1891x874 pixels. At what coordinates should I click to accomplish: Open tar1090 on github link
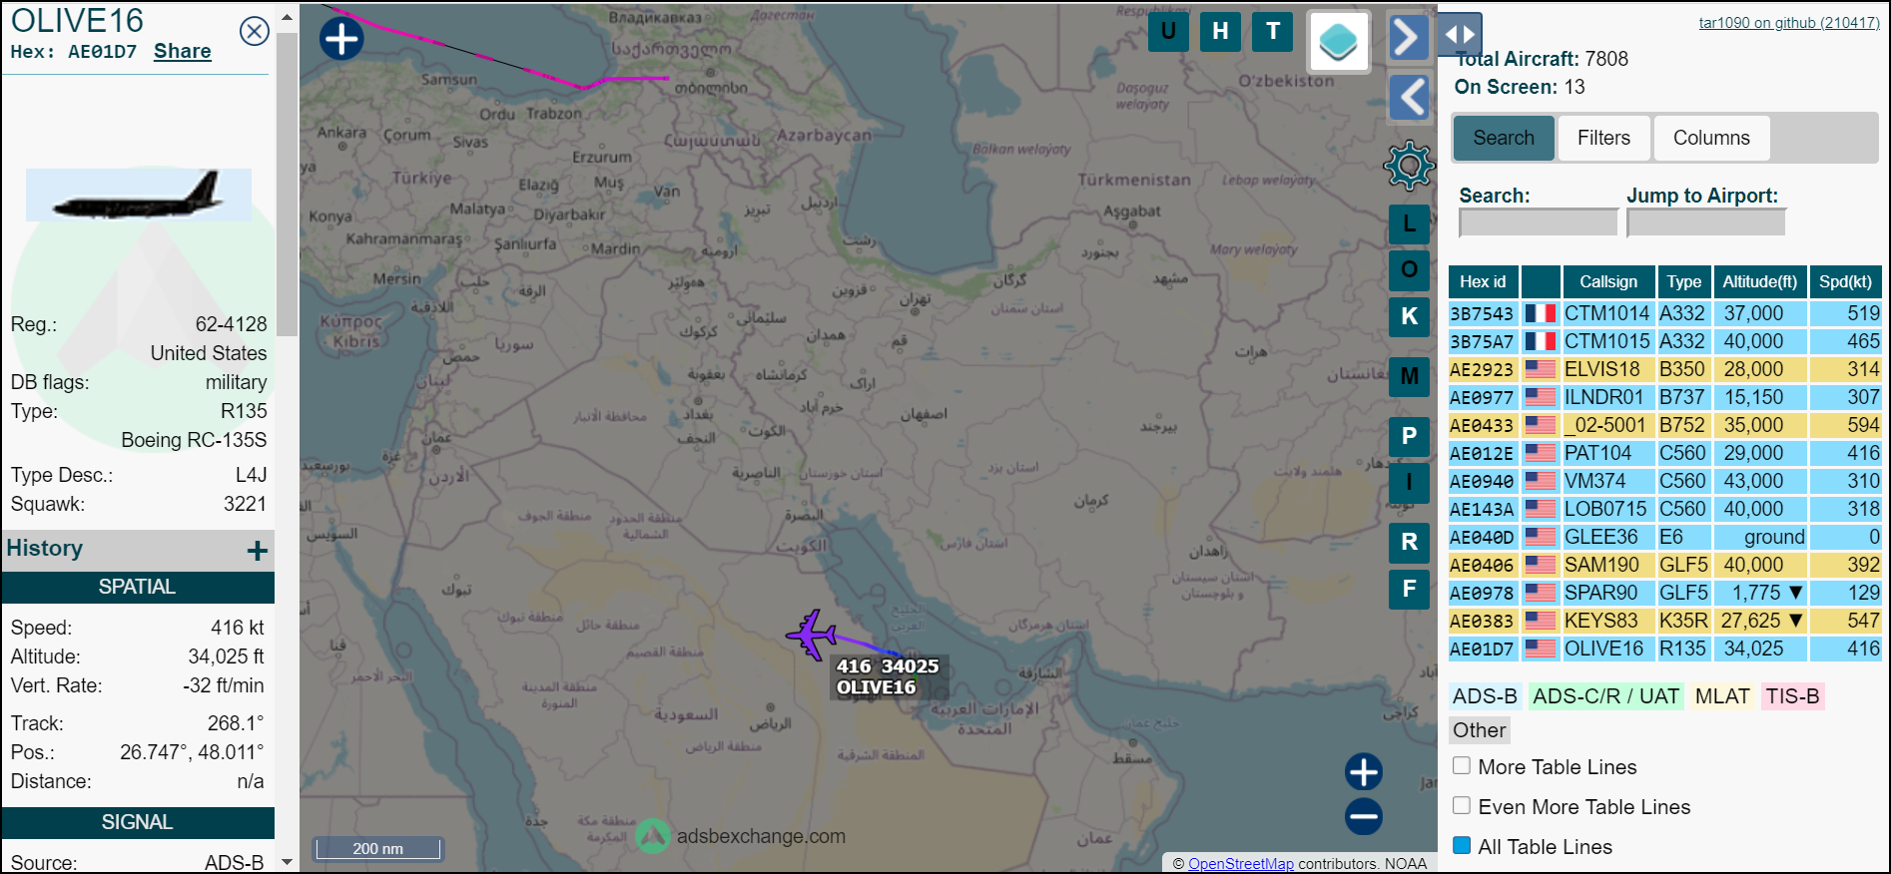click(x=1789, y=23)
